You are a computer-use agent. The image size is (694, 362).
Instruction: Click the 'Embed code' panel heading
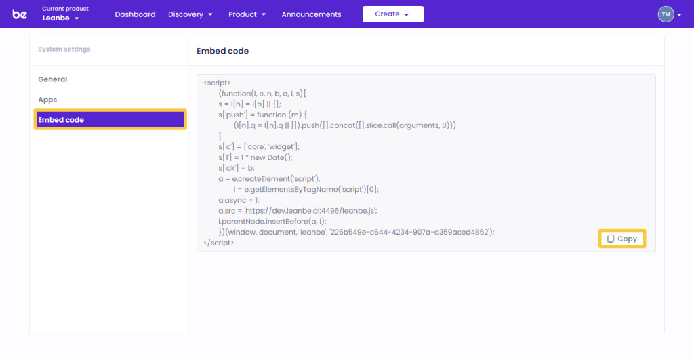click(x=222, y=51)
